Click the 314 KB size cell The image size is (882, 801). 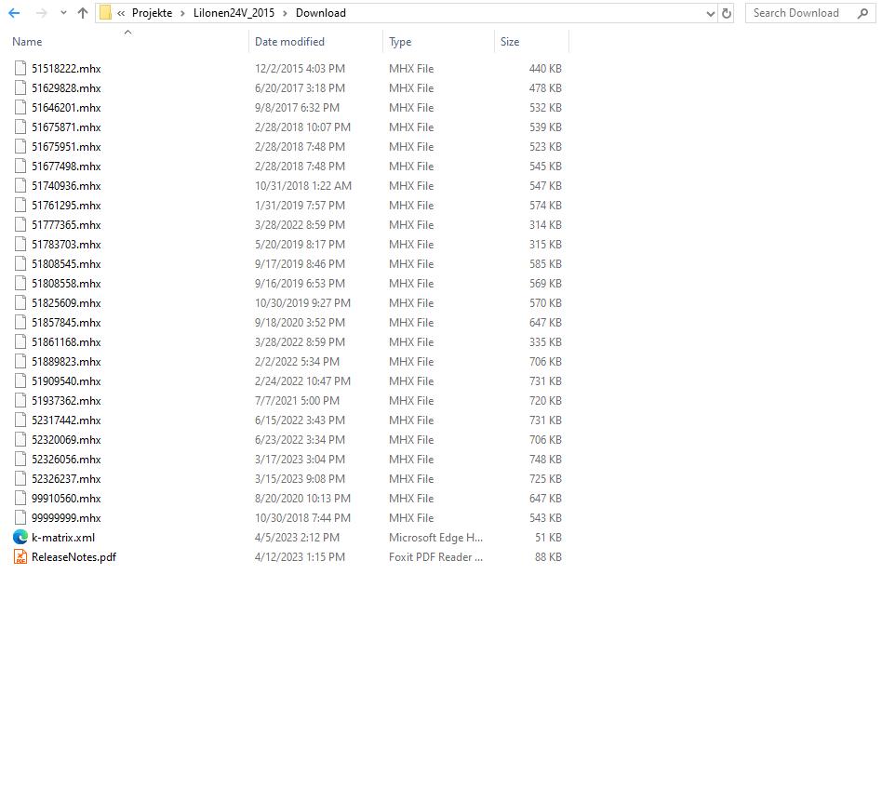click(545, 224)
